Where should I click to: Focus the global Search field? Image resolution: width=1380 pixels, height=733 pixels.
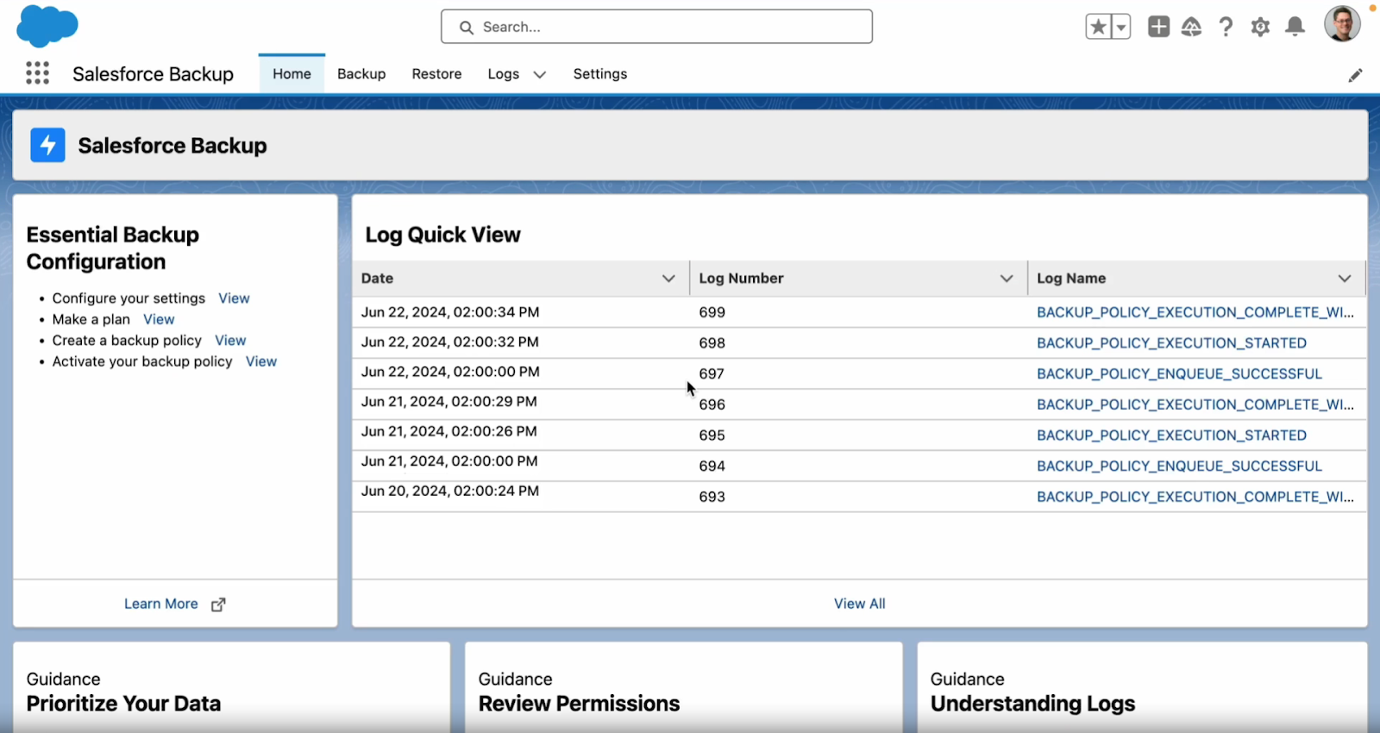click(x=656, y=27)
